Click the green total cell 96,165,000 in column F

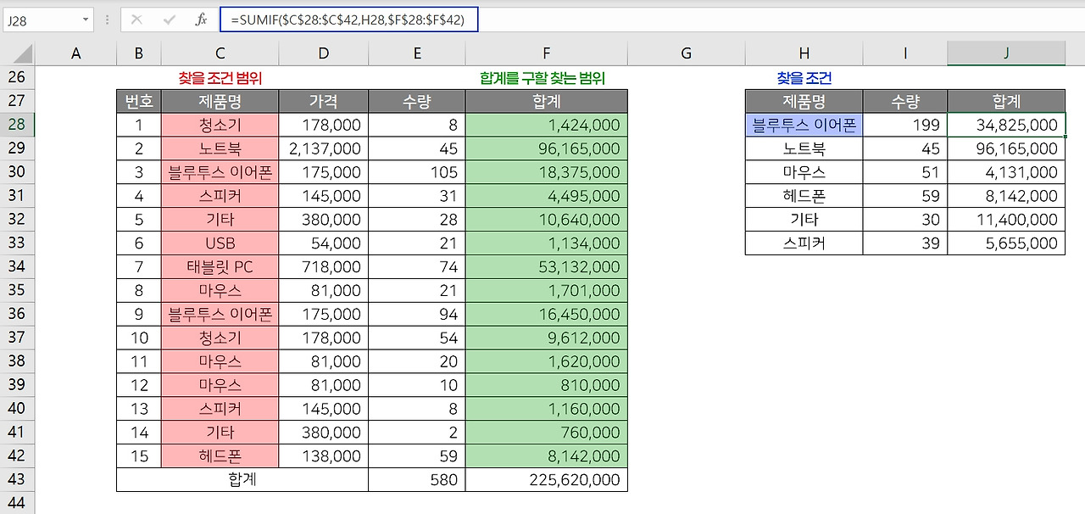(x=547, y=149)
